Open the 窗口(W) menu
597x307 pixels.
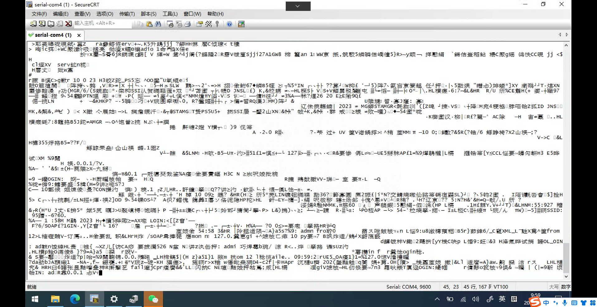coord(193,14)
